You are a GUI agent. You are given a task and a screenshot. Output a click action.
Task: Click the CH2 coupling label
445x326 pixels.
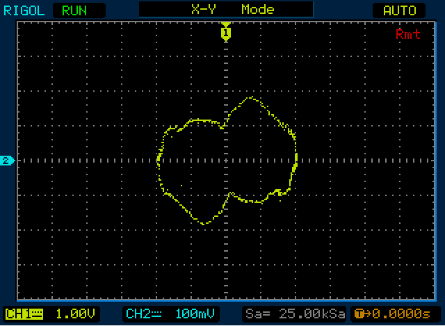click(x=144, y=314)
